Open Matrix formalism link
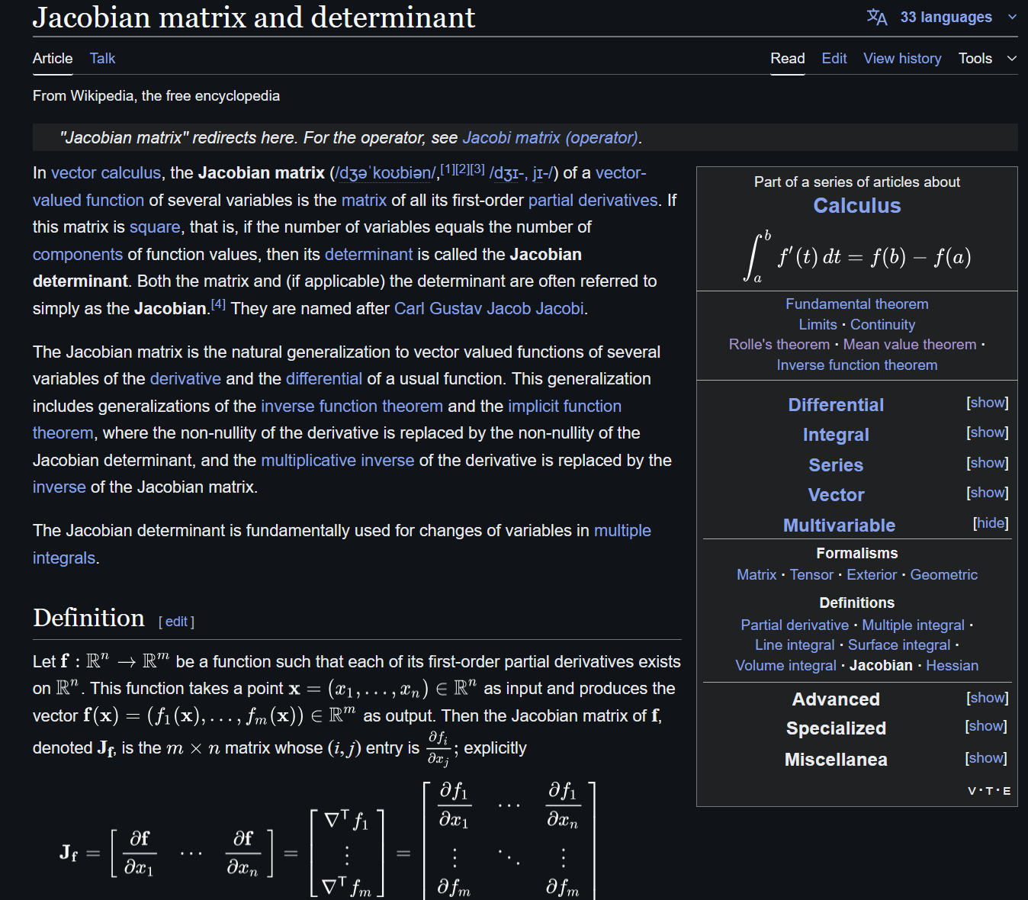Viewport: 1028px width, 900px height. click(x=757, y=574)
